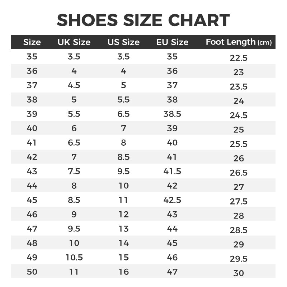The image size is (287, 287).
Task: Click foot length 27.5 cell
Action: click(239, 202)
